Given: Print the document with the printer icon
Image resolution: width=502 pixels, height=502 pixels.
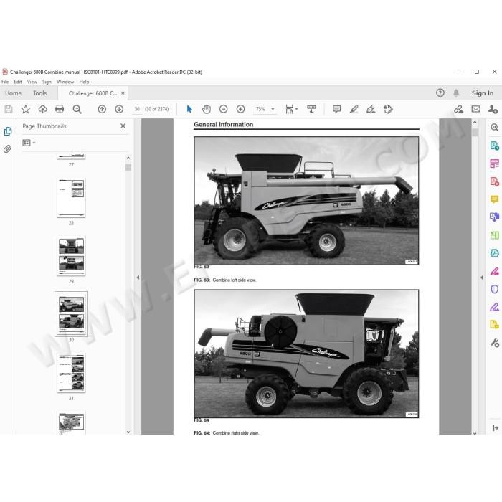Looking at the screenshot, I should click(x=60, y=109).
